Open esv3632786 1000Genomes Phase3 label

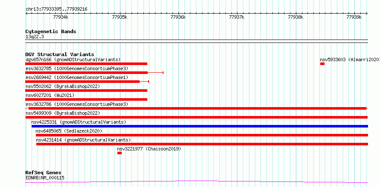[x=77, y=104]
